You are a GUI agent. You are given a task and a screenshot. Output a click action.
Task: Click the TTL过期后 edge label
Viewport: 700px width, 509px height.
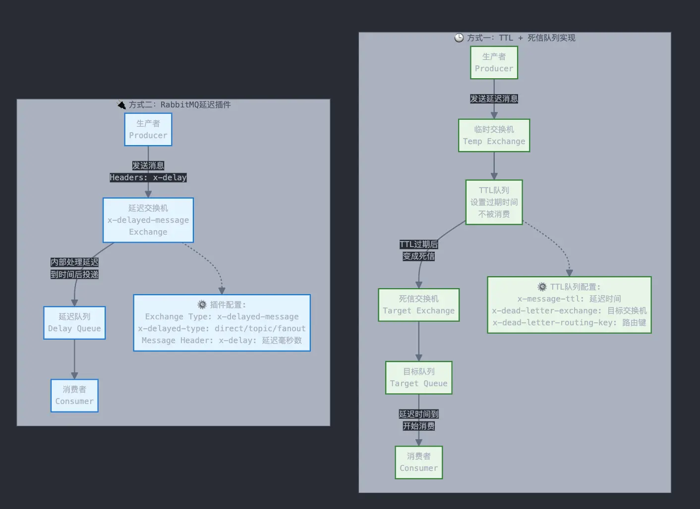tap(419, 244)
